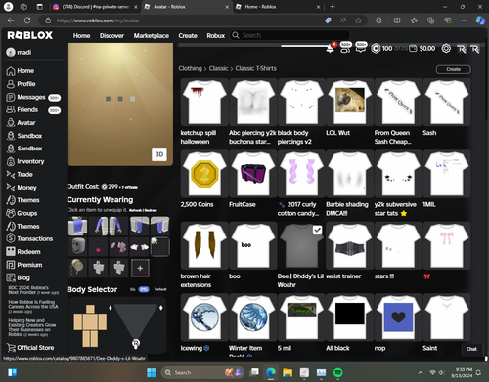Select the waist trainer shirt
Viewport: 489px width, 382px height.
(350, 245)
